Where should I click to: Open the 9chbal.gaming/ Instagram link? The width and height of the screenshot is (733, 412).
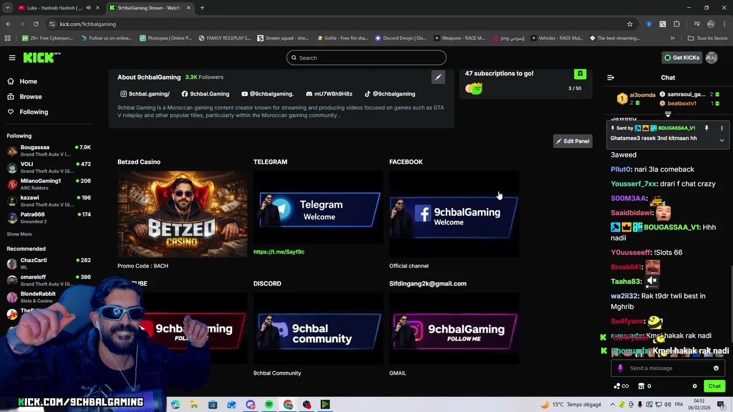[x=145, y=94]
